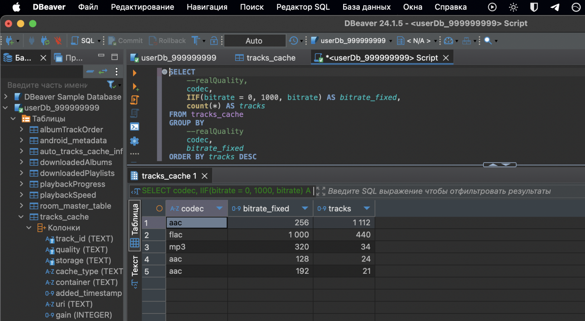Toggle link with editor arrows icon

tap(103, 71)
